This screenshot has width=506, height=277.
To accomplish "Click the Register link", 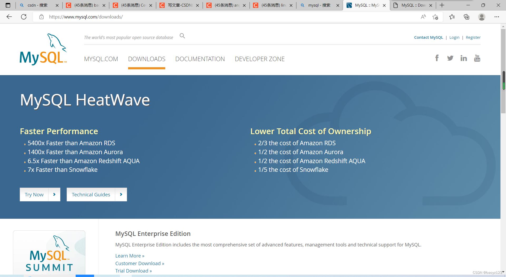I will pyautogui.click(x=473, y=37).
